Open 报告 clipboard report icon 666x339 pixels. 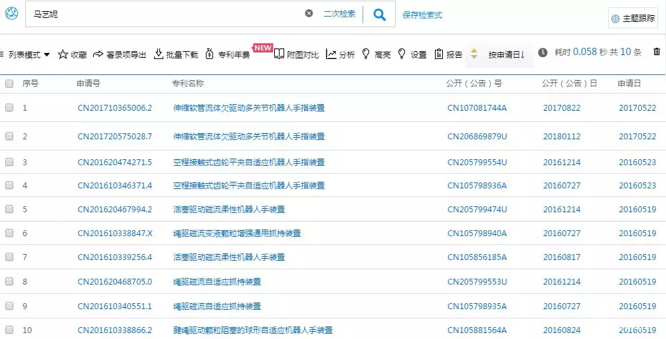pyautogui.click(x=439, y=54)
